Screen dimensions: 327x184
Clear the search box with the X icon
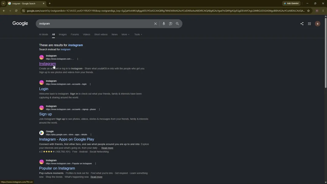point(155,24)
